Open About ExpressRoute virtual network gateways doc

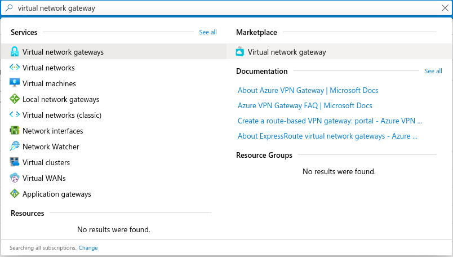click(327, 136)
